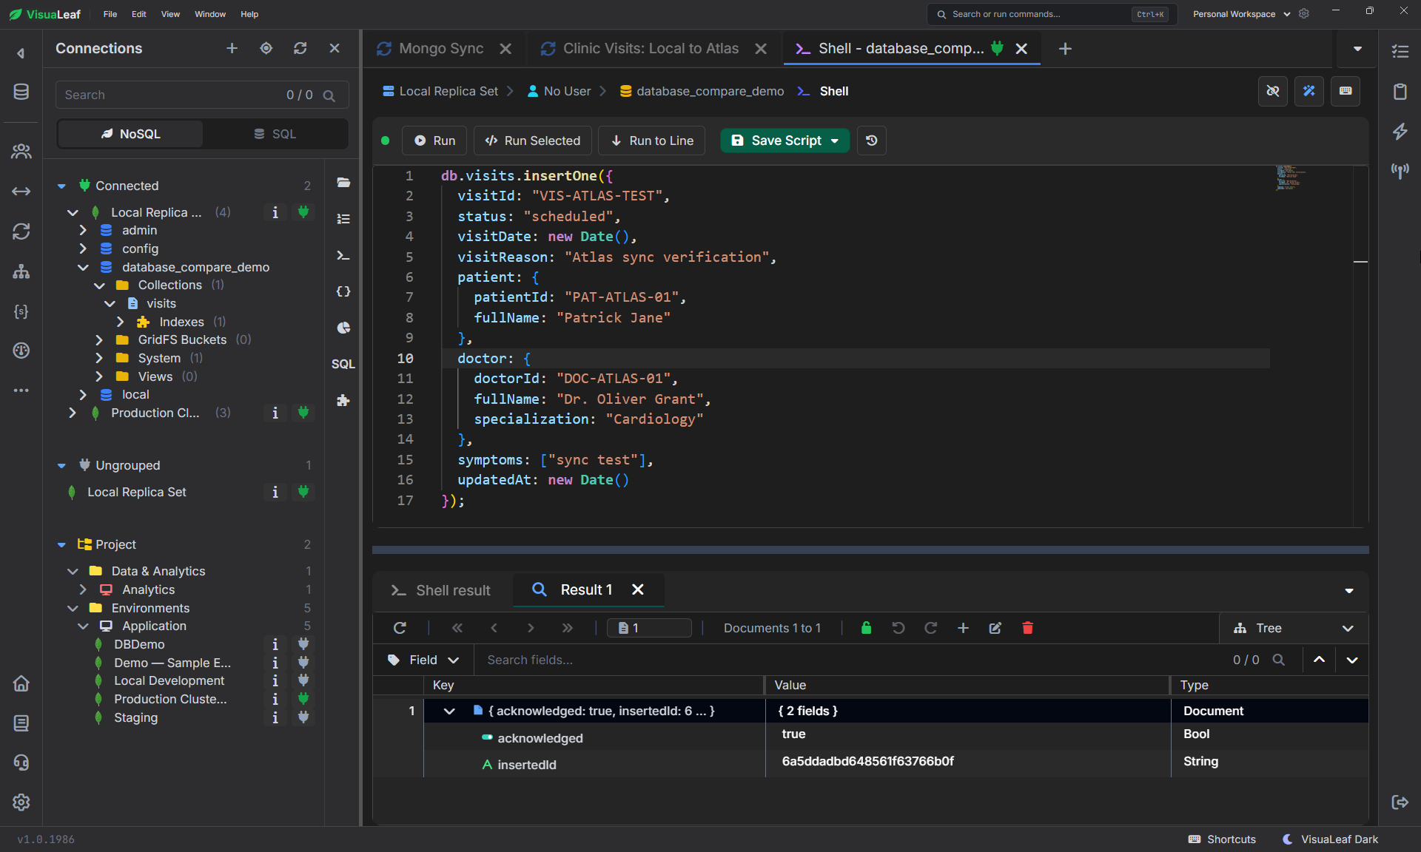
Task: Open the Tree view mode dropdown
Action: (x=1293, y=628)
